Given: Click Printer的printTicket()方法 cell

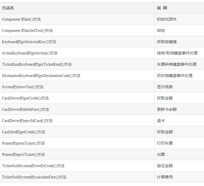Looking at the screenshot, I should (x=77, y=143).
